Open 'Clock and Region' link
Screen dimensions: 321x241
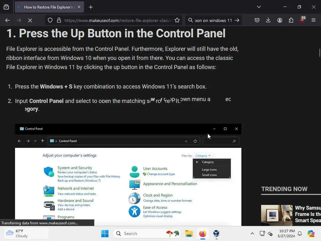tap(158, 195)
